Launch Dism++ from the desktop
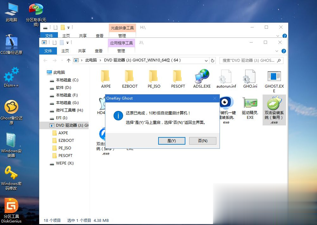Screen dimensions: 317x225 11,77
